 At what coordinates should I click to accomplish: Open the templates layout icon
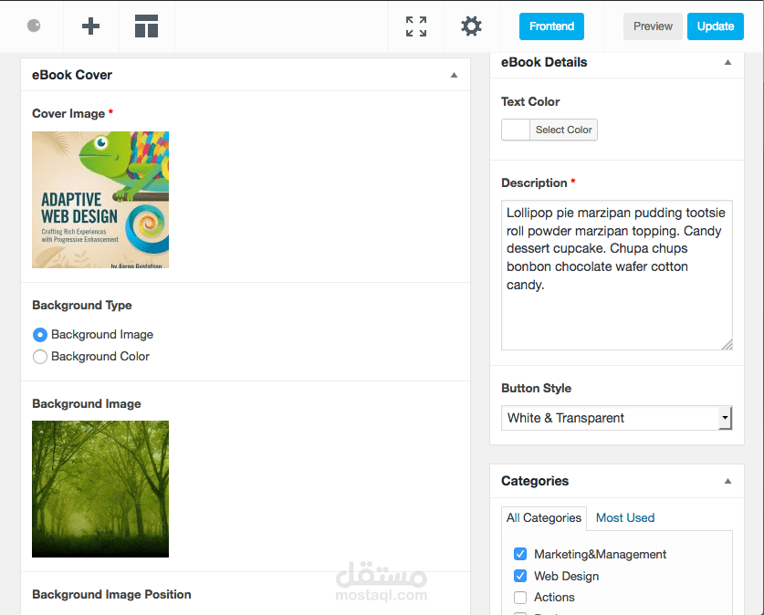[x=146, y=26]
